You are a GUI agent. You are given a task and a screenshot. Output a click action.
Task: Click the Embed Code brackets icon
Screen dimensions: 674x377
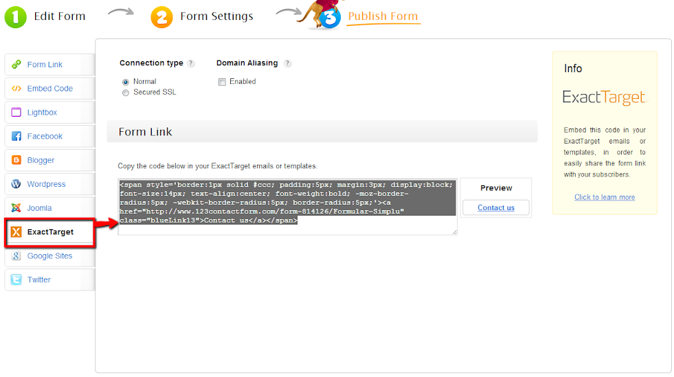16,89
